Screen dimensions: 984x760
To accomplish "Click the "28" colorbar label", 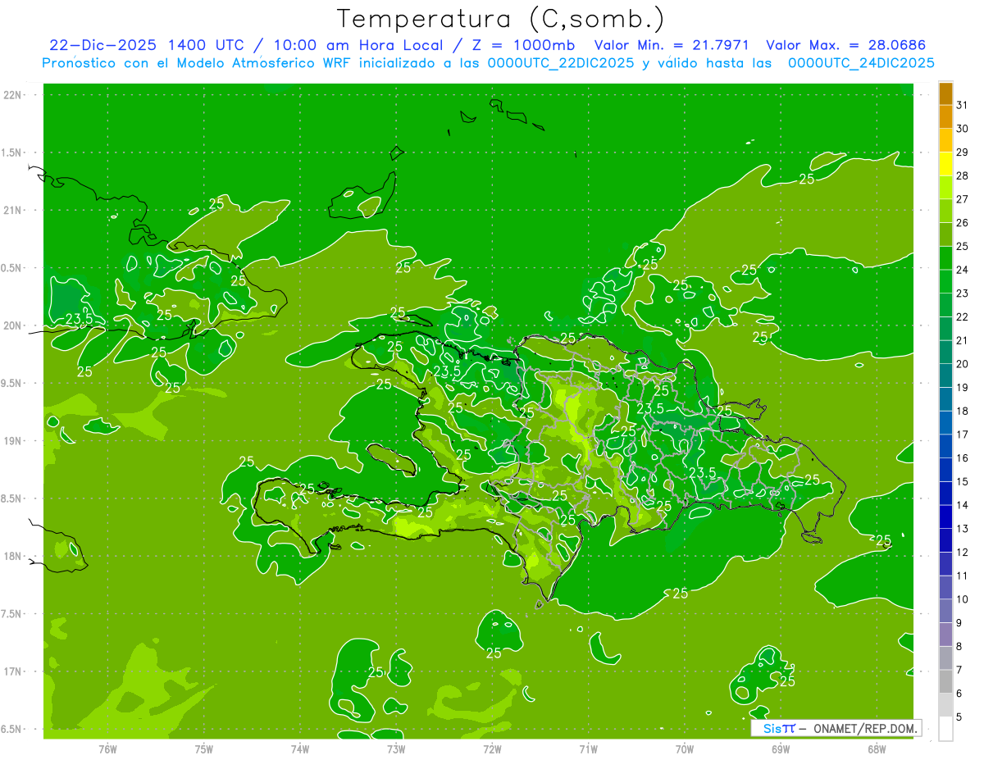I will click(x=962, y=175).
